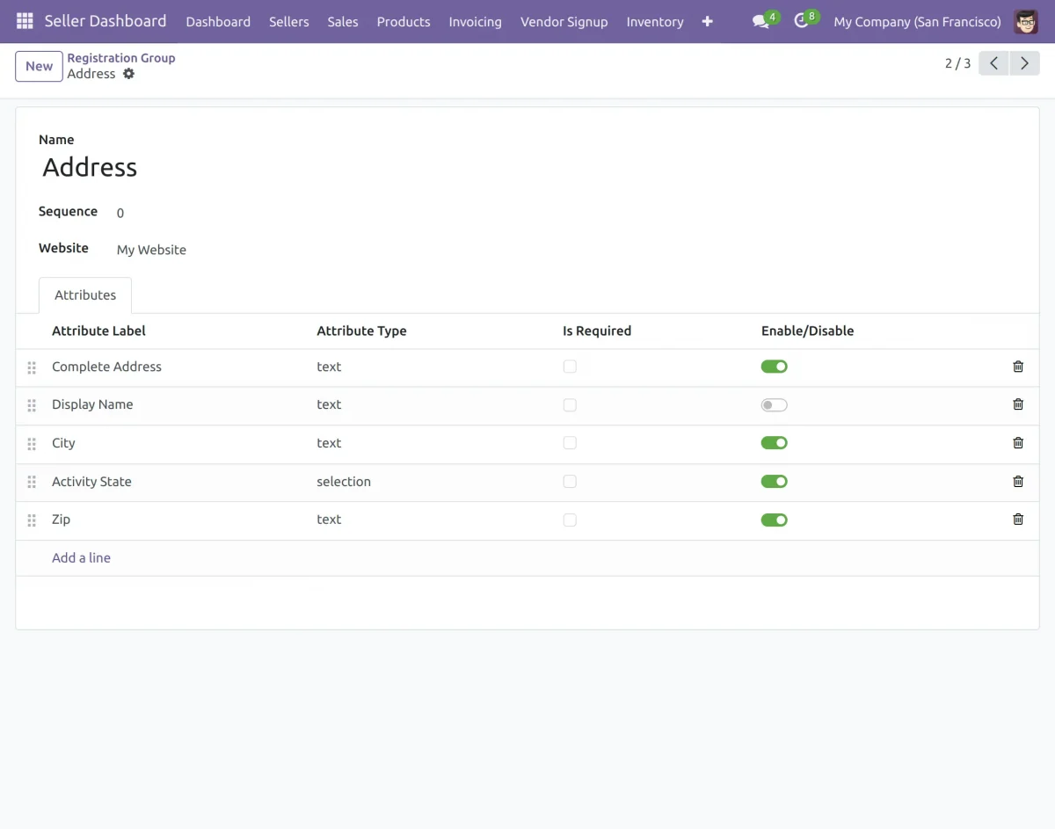Click the user avatar in navbar
1055x829 pixels.
[1025, 21]
